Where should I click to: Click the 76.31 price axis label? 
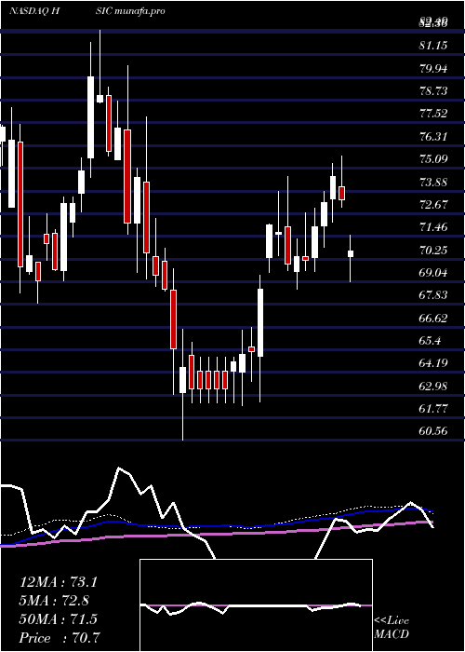coord(433,136)
